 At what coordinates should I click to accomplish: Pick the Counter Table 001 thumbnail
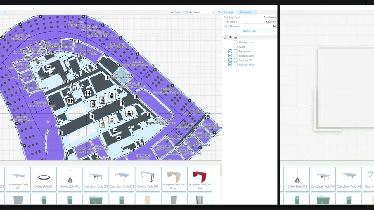(148, 179)
